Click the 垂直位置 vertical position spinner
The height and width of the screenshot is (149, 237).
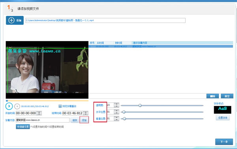[117, 119]
